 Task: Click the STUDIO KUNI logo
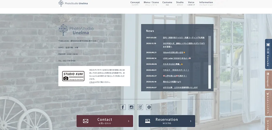tap(73, 76)
